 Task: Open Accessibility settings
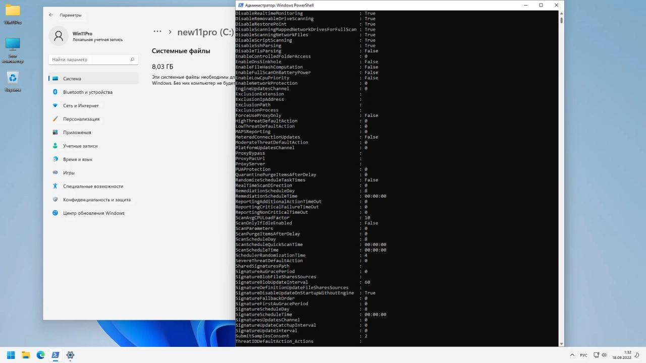[x=93, y=187]
